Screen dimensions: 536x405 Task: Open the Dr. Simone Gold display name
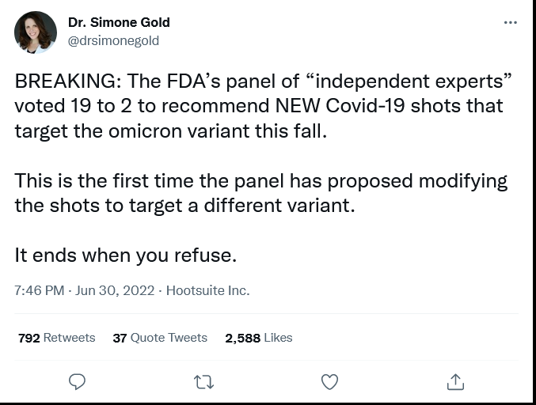(x=119, y=22)
